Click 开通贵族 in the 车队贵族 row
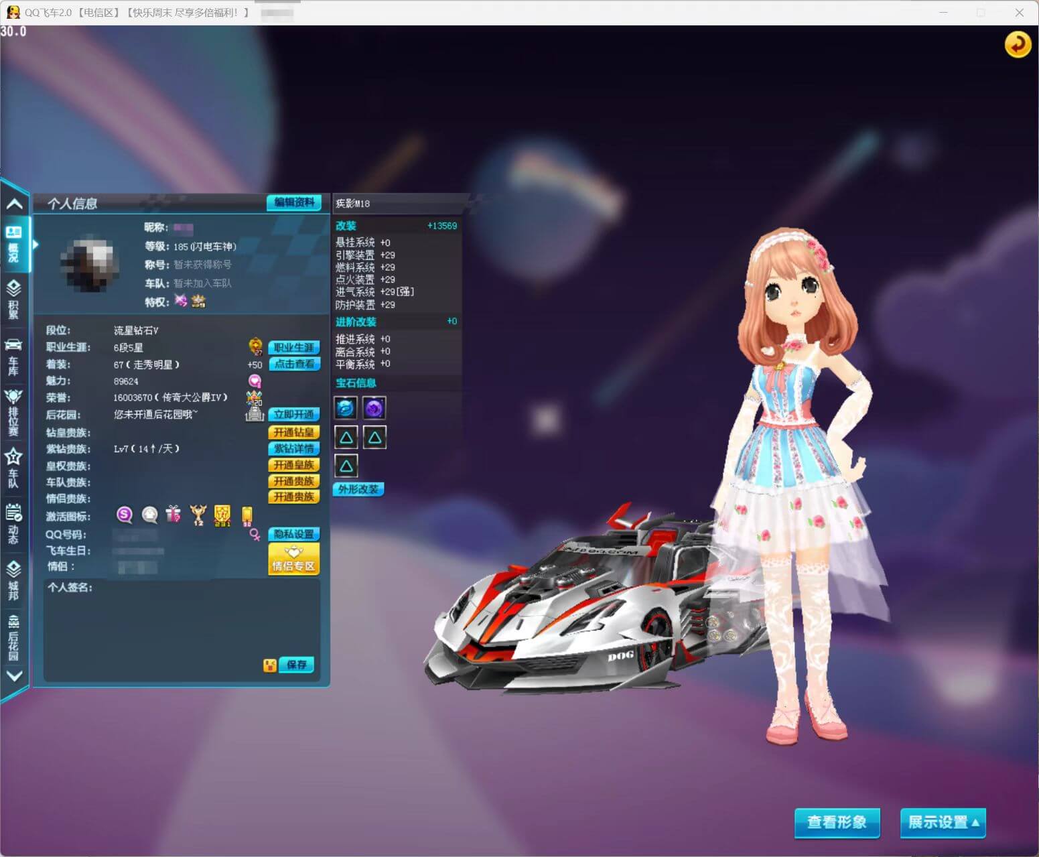 pyautogui.click(x=294, y=480)
